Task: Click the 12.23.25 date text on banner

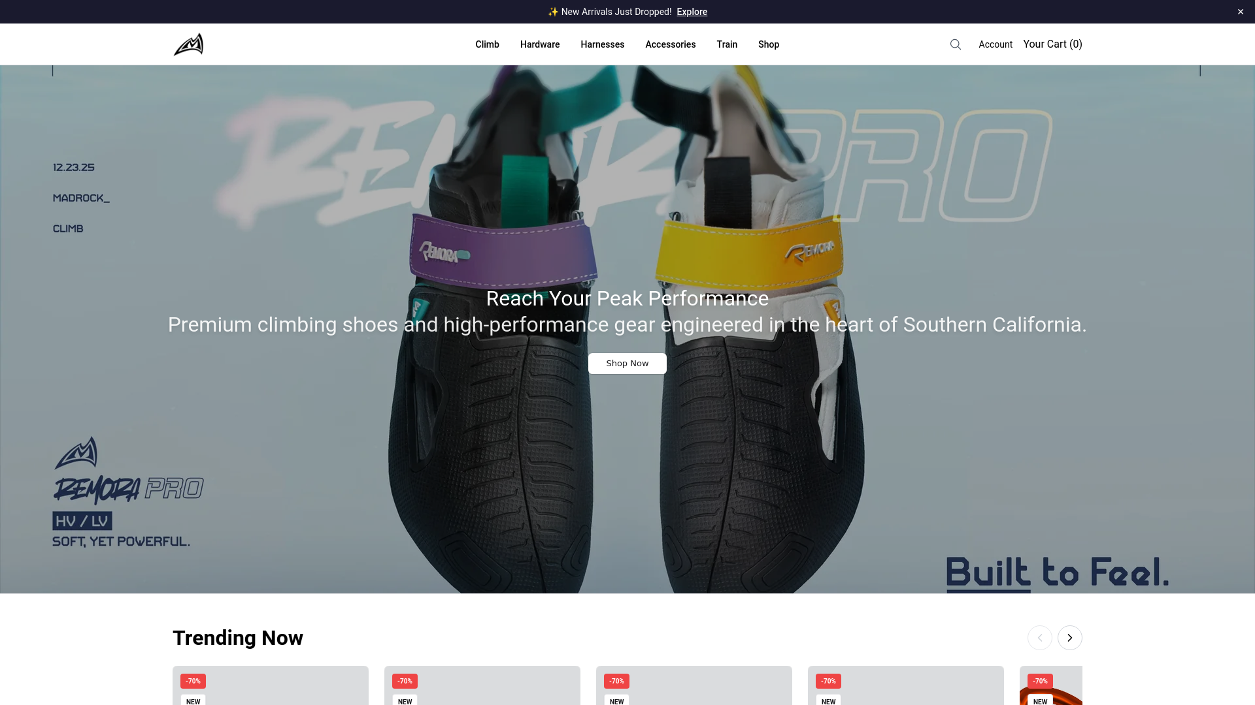Action: coord(74,168)
